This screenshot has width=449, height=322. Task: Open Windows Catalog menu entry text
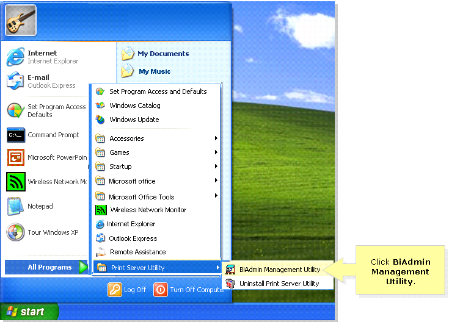[x=135, y=106]
